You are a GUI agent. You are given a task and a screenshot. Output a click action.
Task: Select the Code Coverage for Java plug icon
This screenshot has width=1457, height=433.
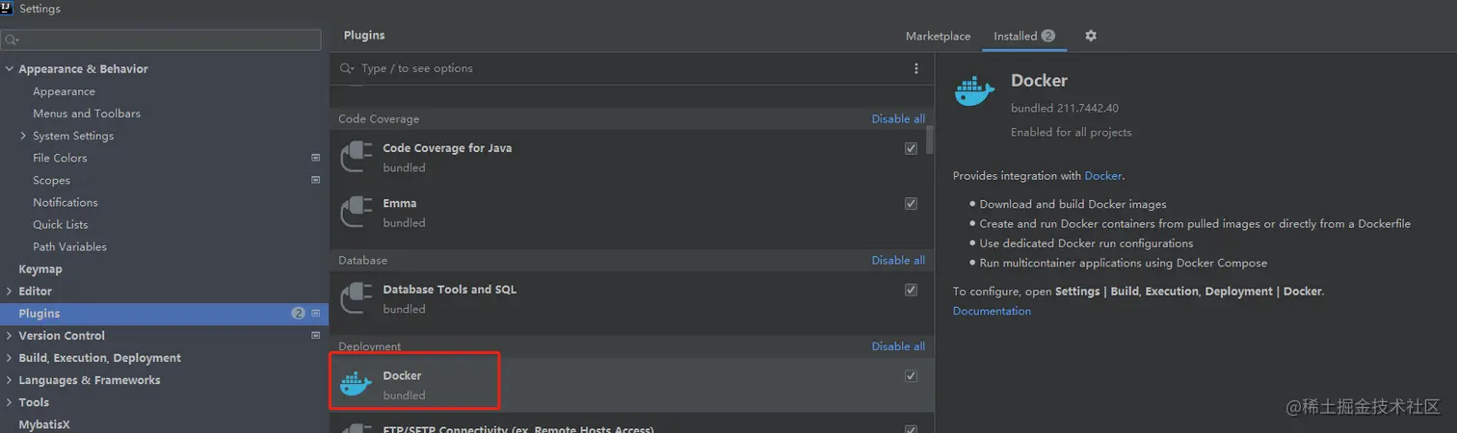(356, 158)
